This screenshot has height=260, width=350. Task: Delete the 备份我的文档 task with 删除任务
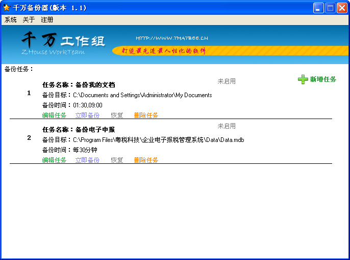(x=146, y=115)
